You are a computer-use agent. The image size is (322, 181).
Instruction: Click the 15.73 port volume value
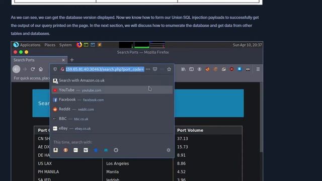pos(182,147)
